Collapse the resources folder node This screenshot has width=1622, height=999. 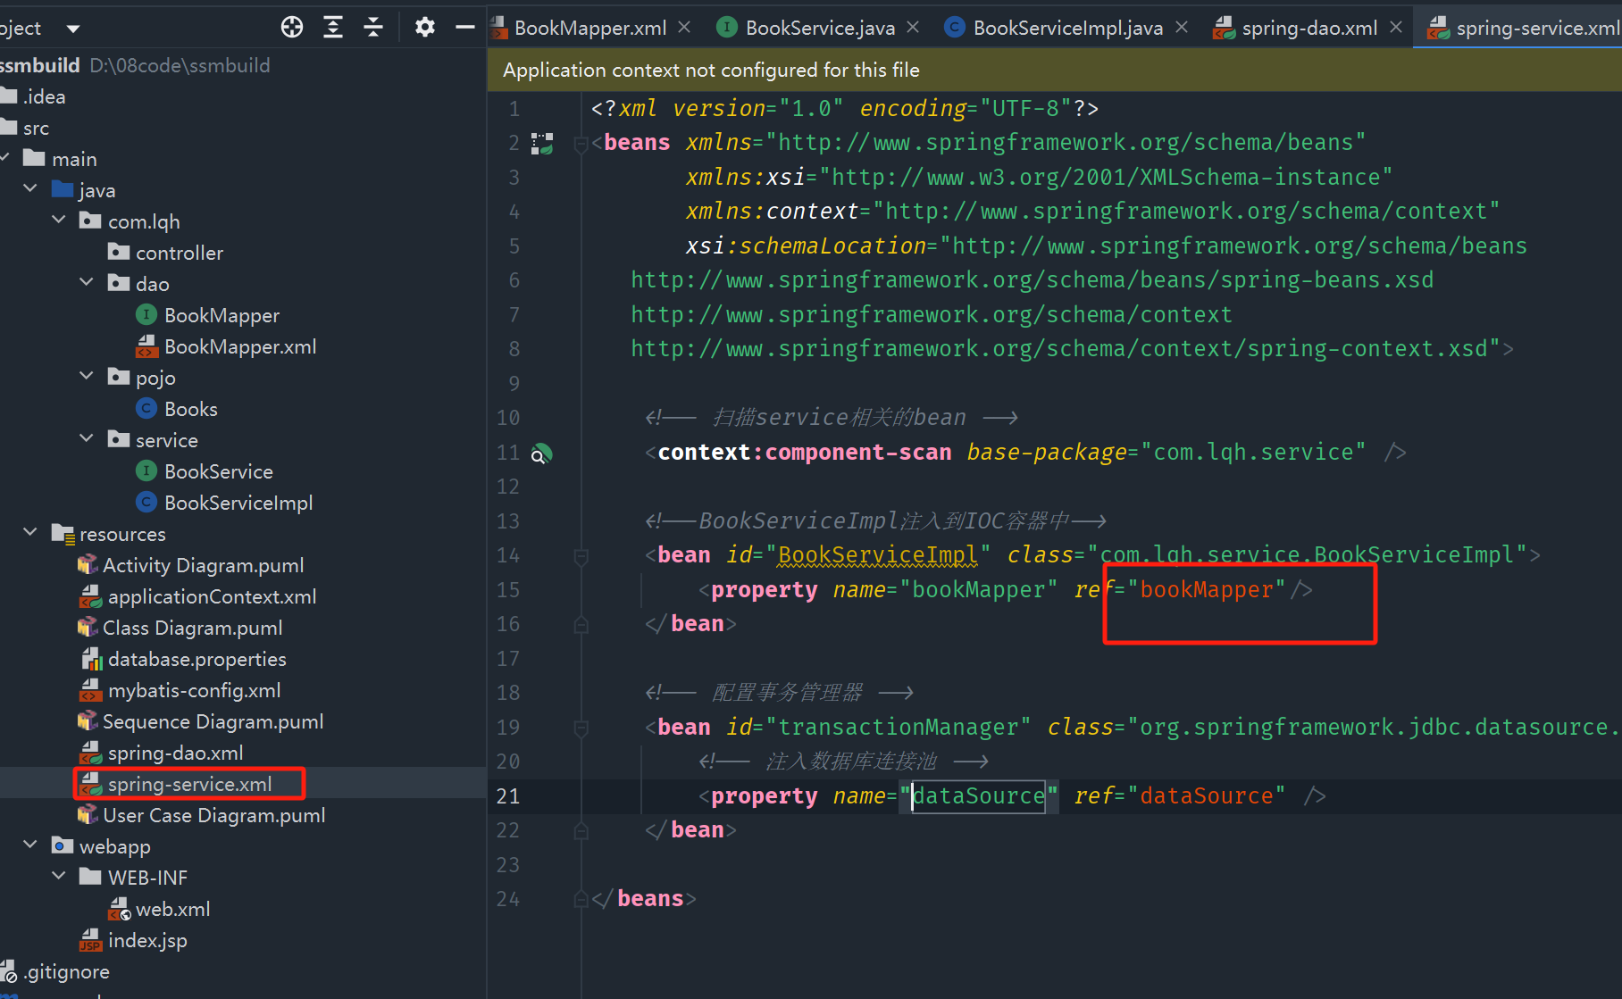coord(30,532)
